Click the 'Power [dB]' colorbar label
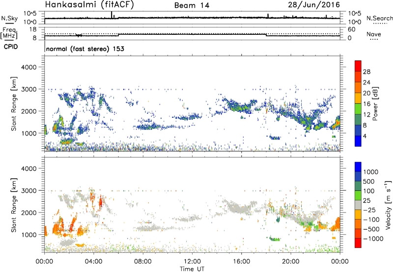This screenshot has width=393, height=272. pyautogui.click(x=375, y=104)
